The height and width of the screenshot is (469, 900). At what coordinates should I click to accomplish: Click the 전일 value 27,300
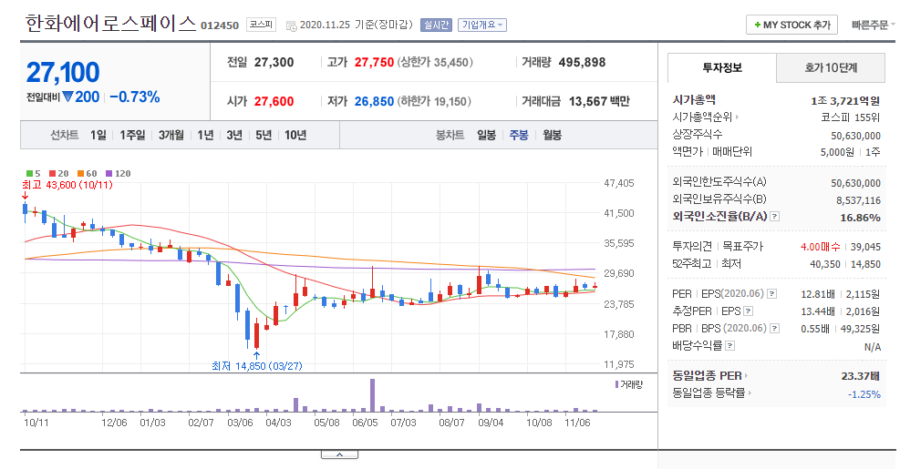(x=274, y=63)
